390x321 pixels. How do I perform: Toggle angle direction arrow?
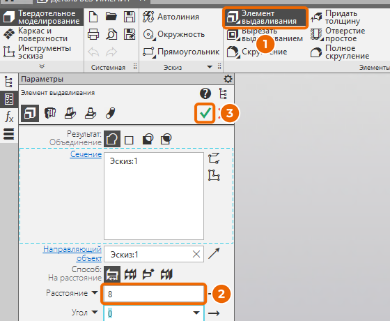pyautogui.click(x=214, y=313)
